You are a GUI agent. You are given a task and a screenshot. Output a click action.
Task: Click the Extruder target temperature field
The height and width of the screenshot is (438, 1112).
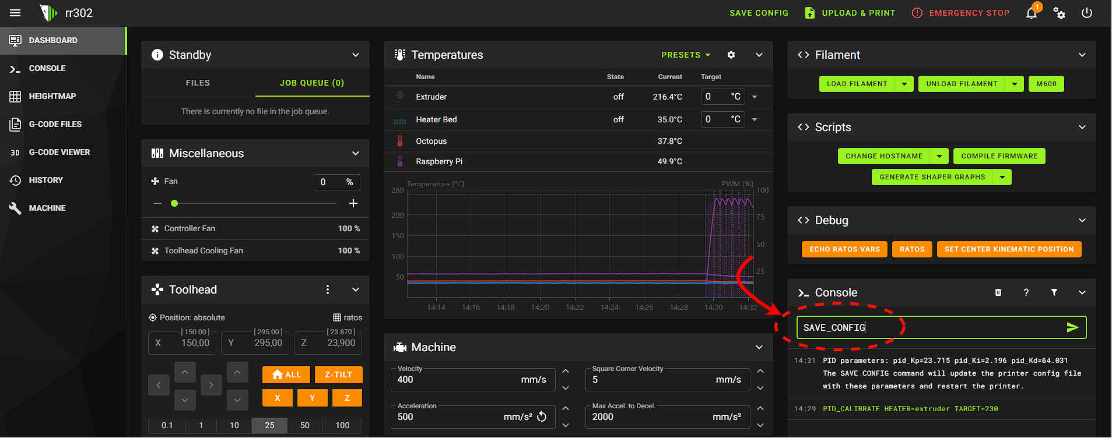coord(723,97)
